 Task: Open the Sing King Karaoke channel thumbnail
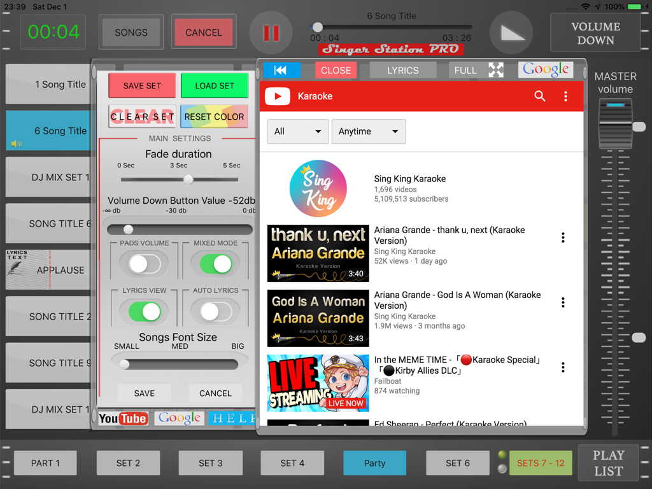coord(318,188)
